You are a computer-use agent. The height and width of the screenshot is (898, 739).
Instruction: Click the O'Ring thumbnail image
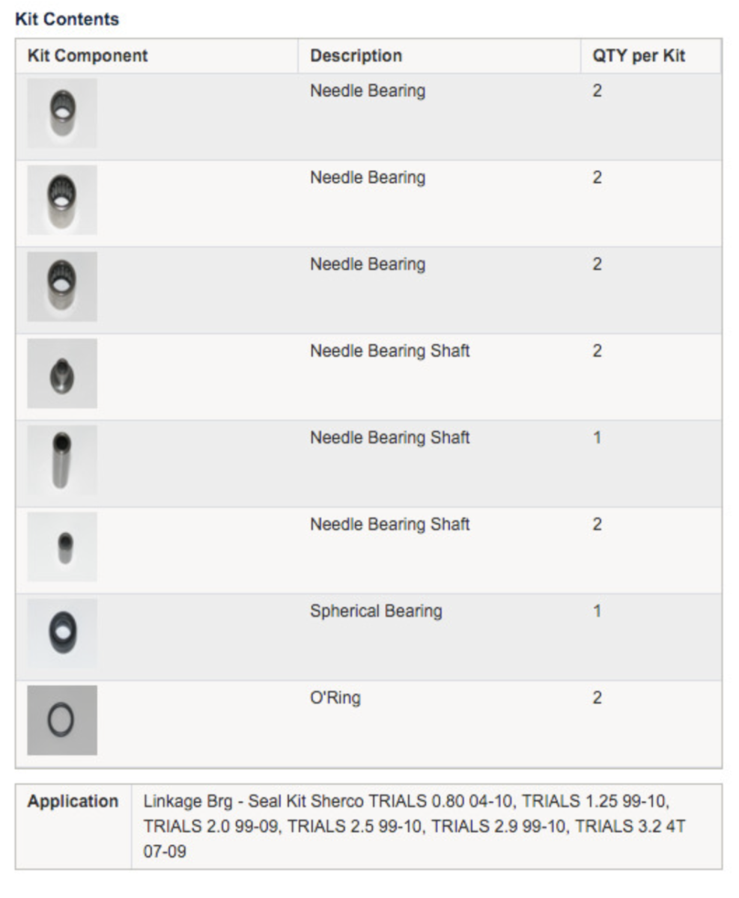tap(62, 721)
